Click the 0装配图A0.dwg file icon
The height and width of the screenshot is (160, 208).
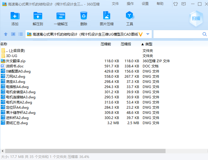click(x=3, y=71)
